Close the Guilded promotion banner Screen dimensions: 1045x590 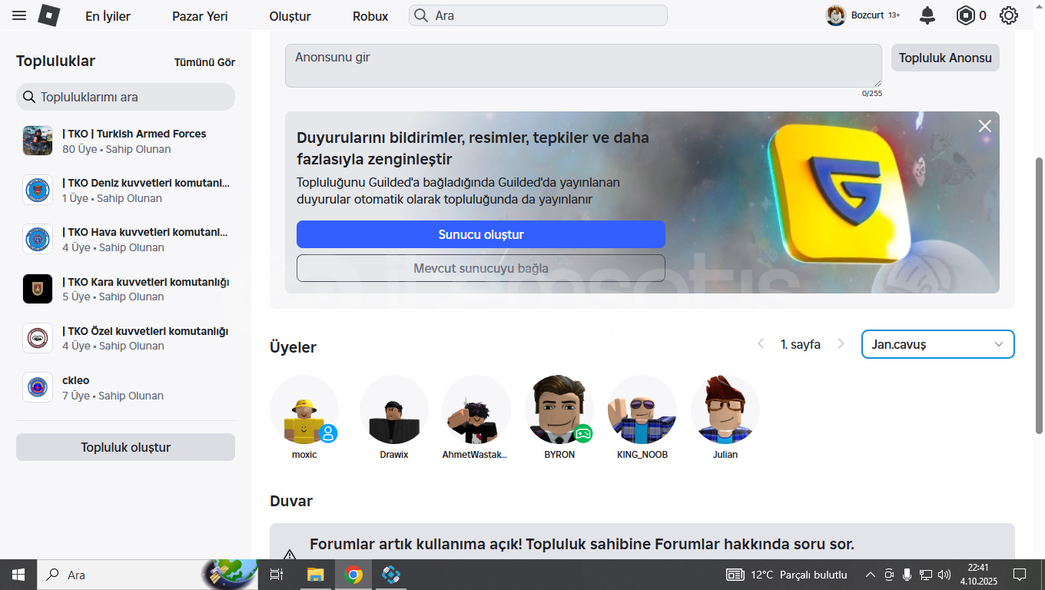pos(984,126)
